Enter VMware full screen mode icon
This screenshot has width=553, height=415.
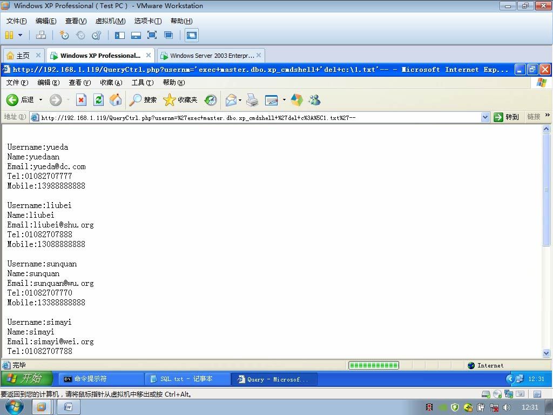click(152, 35)
